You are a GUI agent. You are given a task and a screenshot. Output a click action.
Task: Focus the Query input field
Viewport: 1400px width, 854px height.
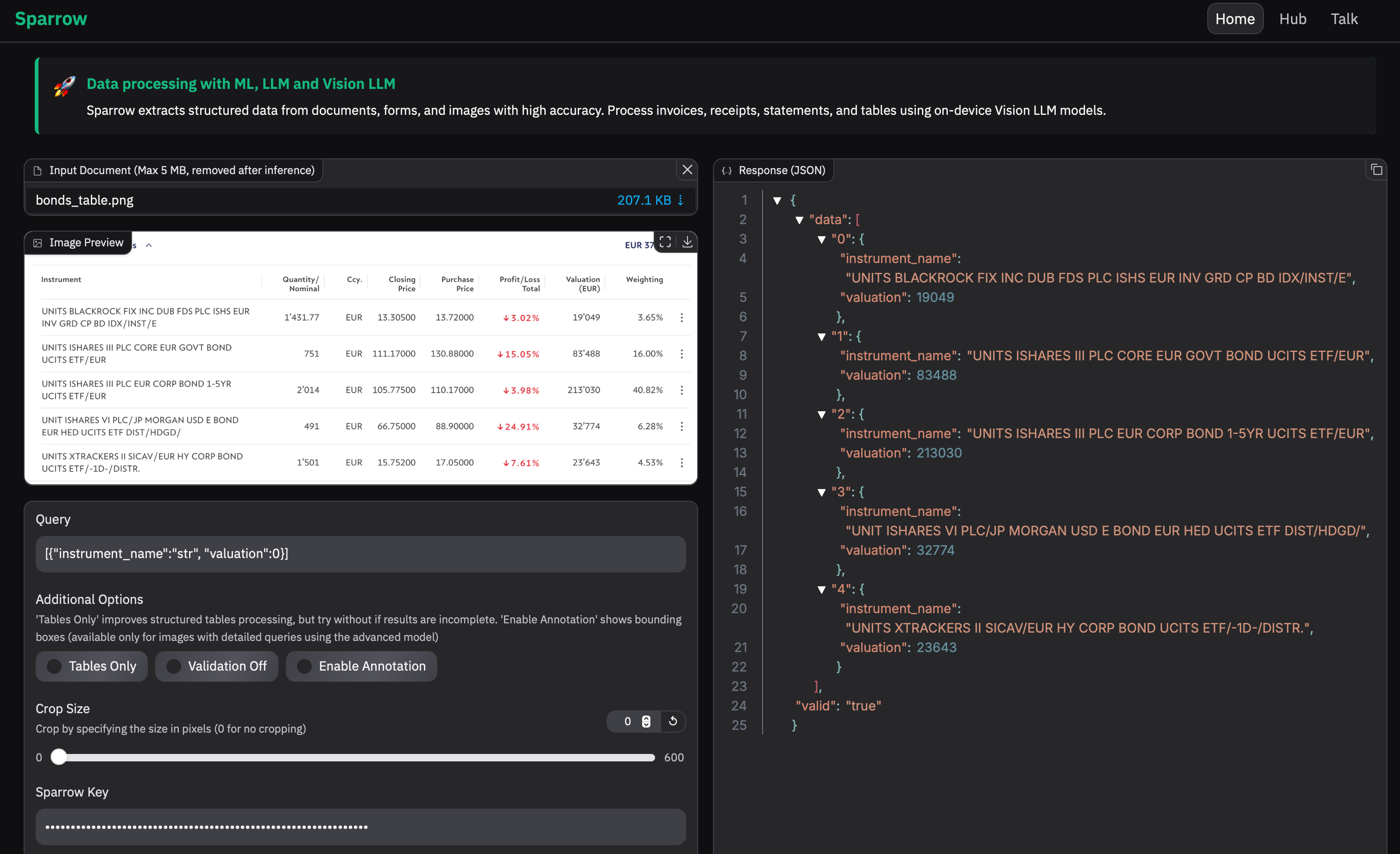coord(360,553)
